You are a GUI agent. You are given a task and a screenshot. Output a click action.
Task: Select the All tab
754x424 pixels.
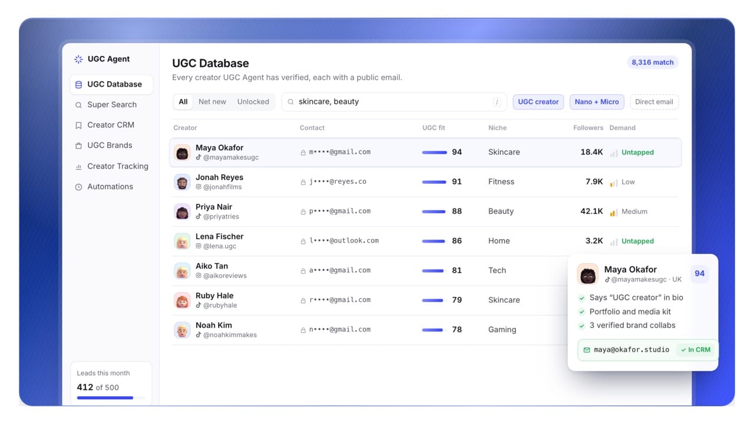183,102
